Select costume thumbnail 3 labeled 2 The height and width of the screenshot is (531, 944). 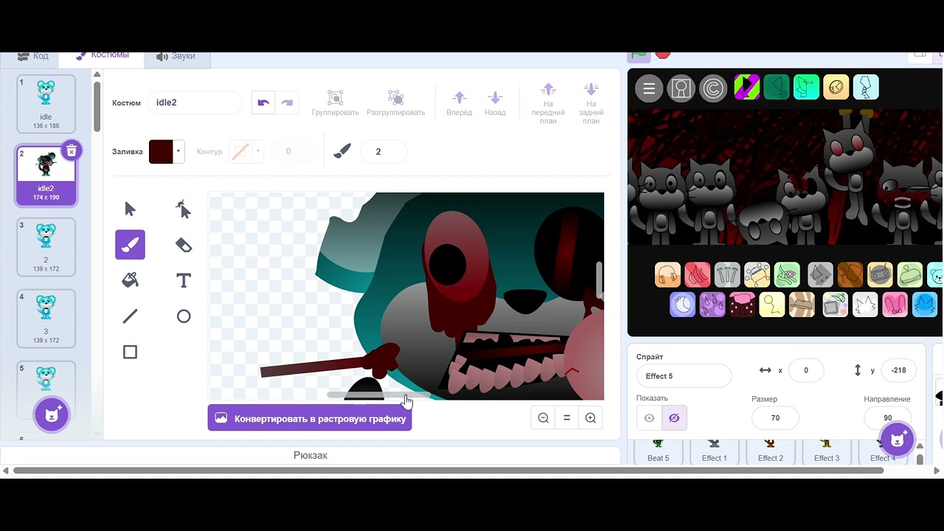pyautogui.click(x=46, y=247)
